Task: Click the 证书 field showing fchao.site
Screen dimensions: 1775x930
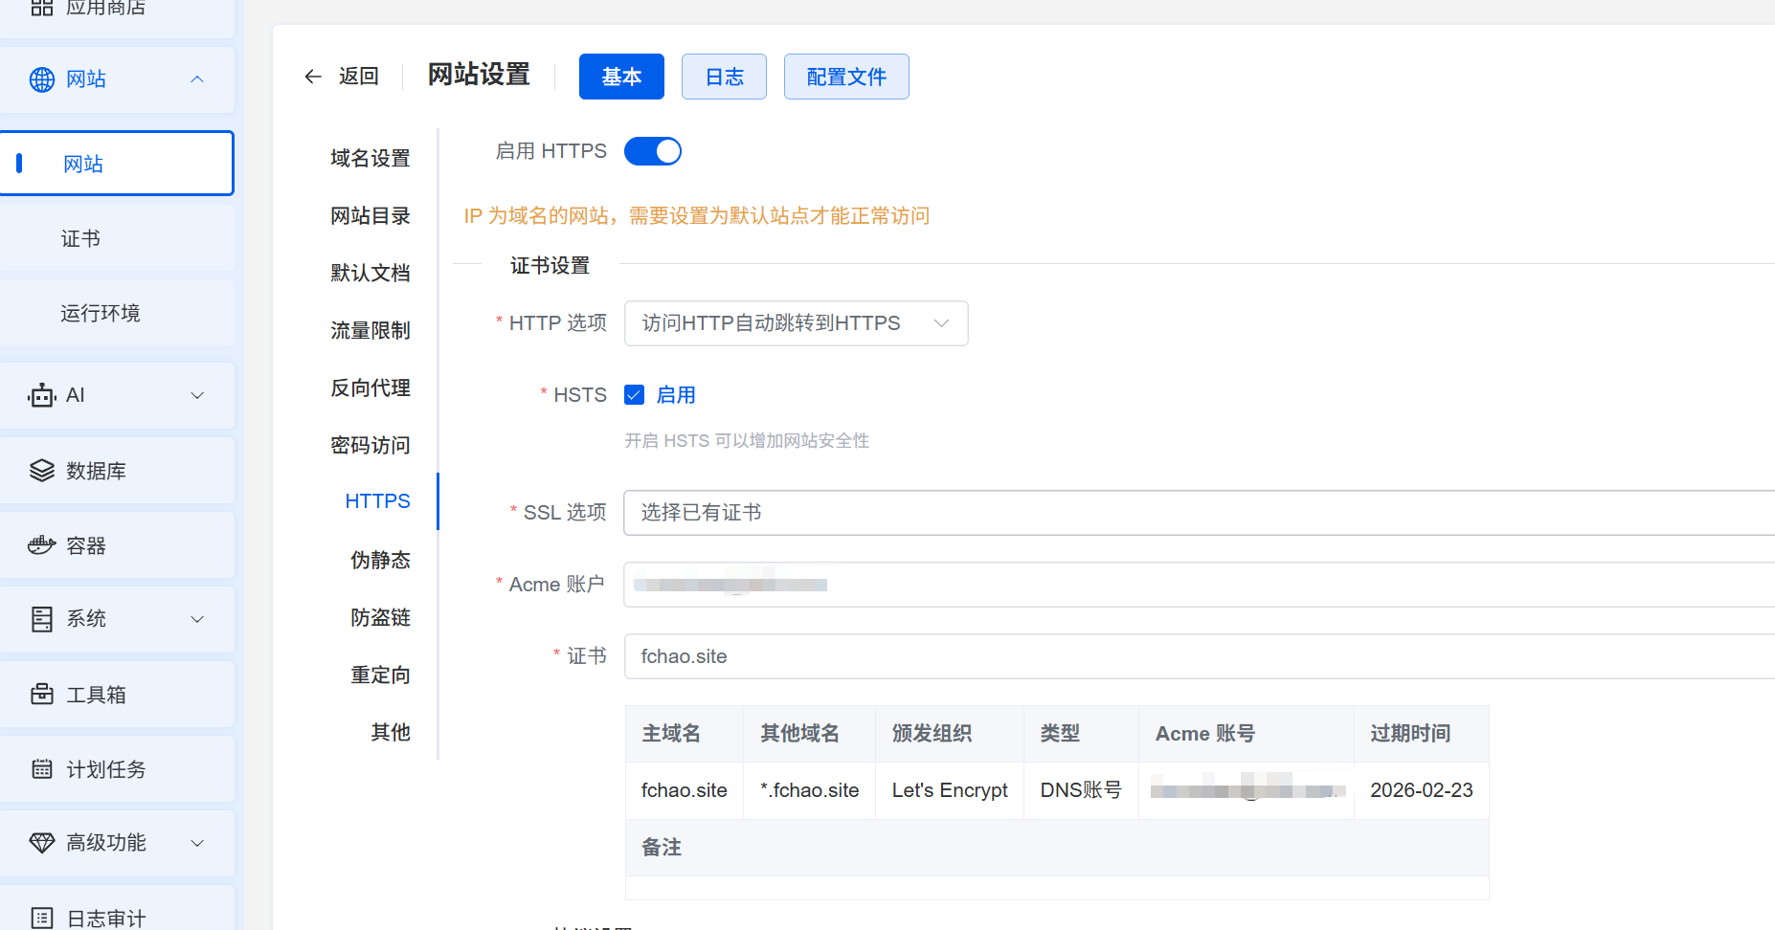Action: pos(1197,656)
